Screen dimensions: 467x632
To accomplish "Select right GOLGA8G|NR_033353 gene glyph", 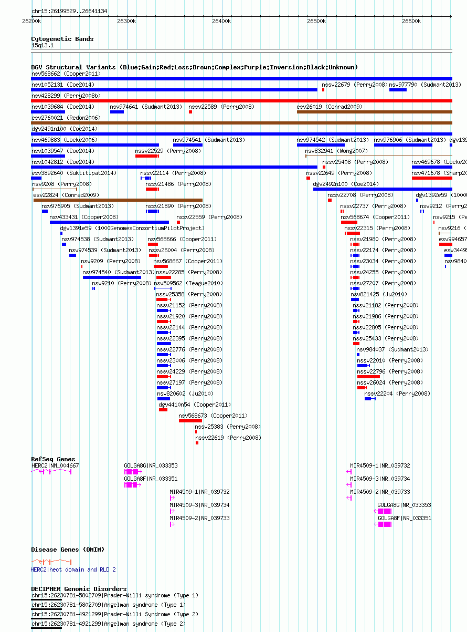I will 383,511.
